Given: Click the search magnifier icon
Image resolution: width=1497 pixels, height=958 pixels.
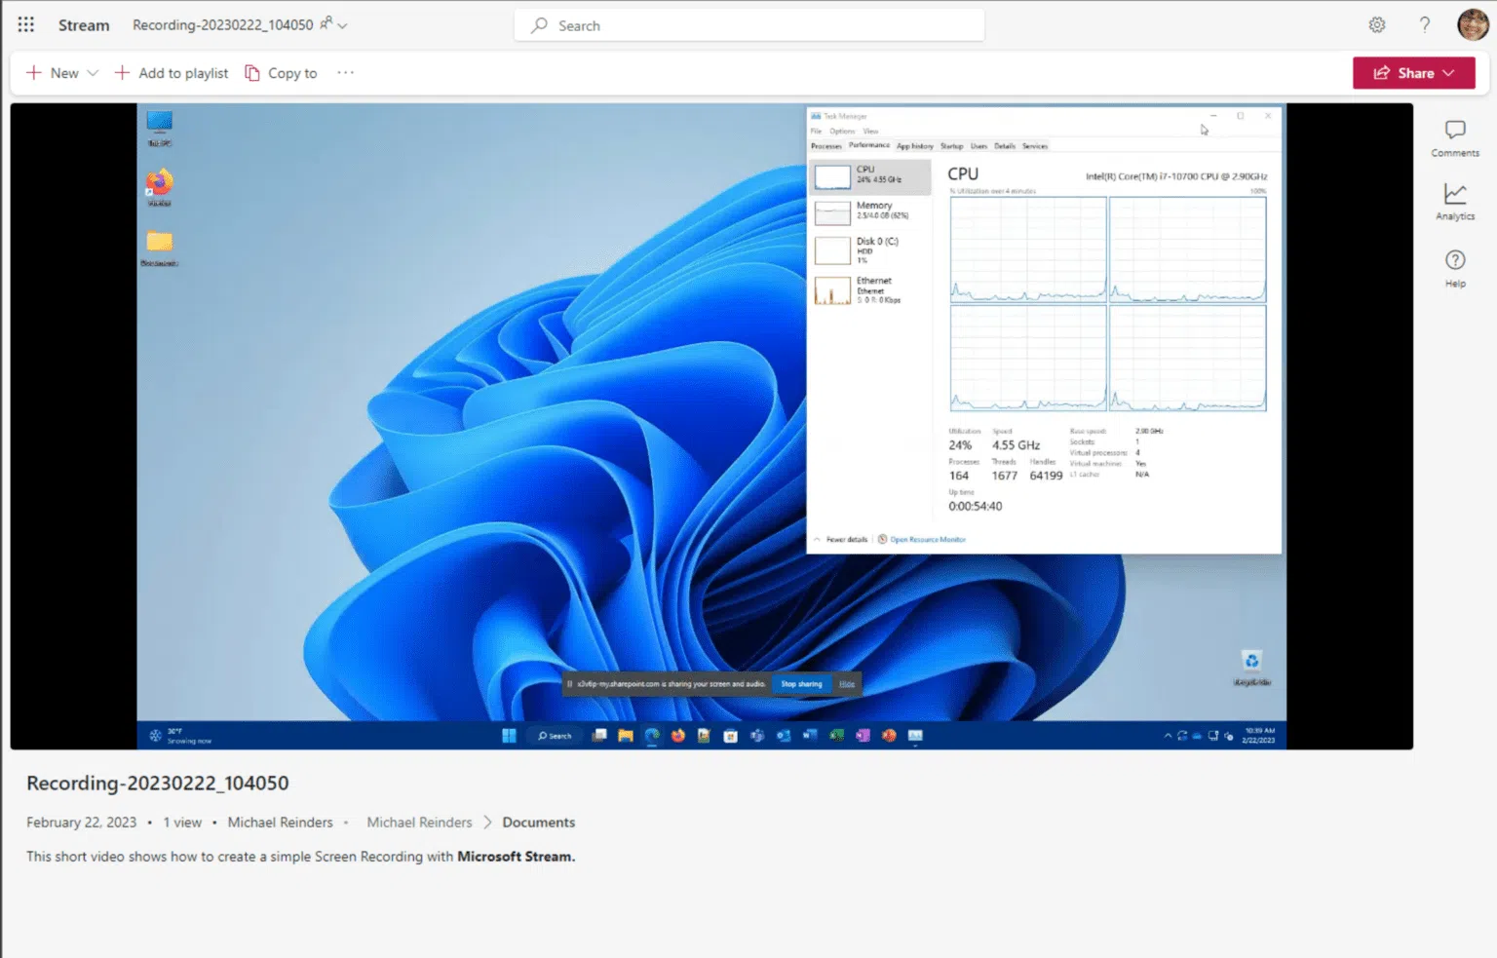Looking at the screenshot, I should click(x=539, y=25).
